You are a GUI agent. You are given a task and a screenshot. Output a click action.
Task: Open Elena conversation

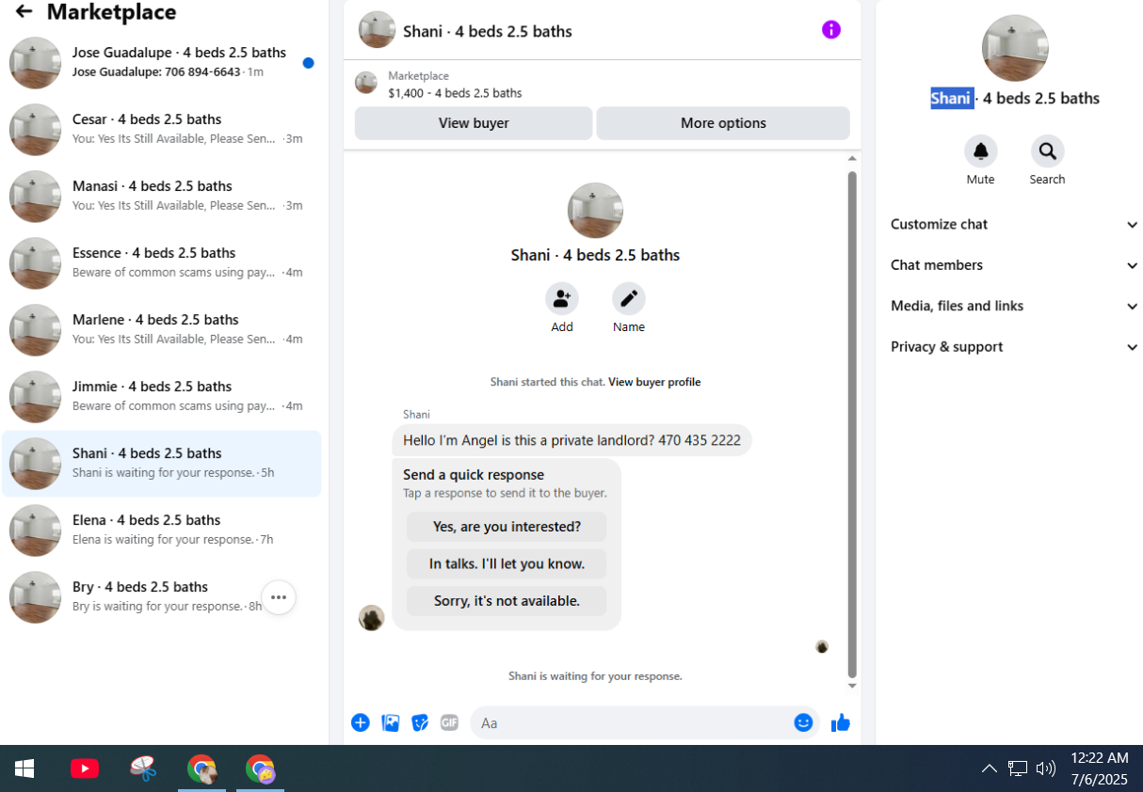tap(162, 531)
